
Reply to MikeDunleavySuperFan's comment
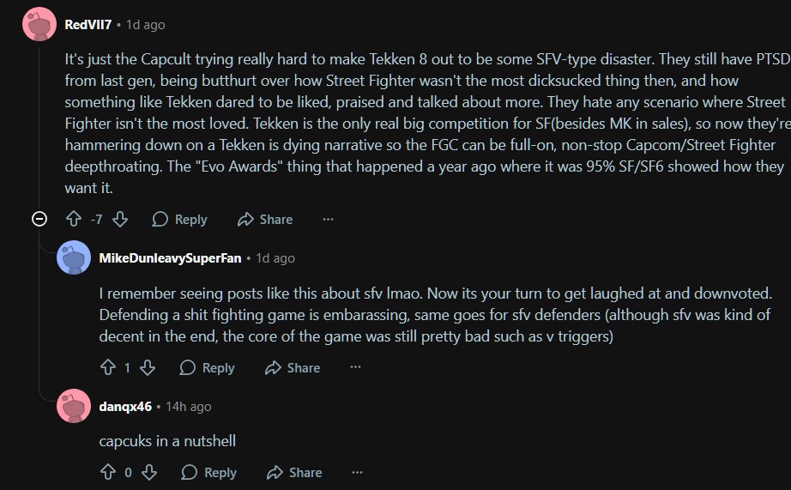207,367
